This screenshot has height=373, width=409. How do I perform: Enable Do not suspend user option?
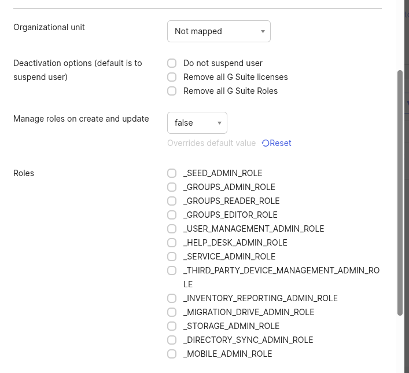(172, 63)
